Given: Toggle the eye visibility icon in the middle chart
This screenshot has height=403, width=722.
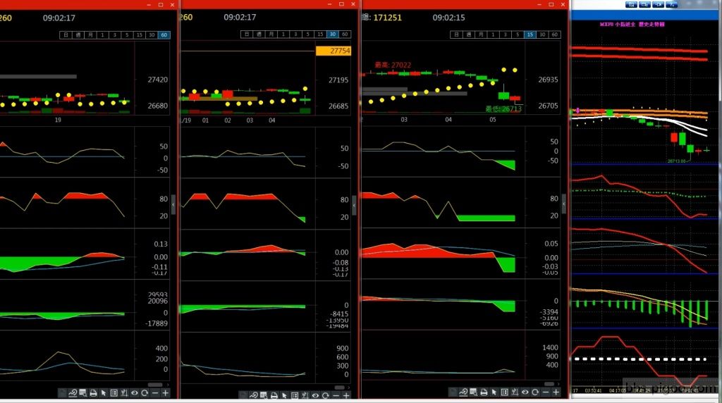Looking at the screenshot, I should coord(315,393).
